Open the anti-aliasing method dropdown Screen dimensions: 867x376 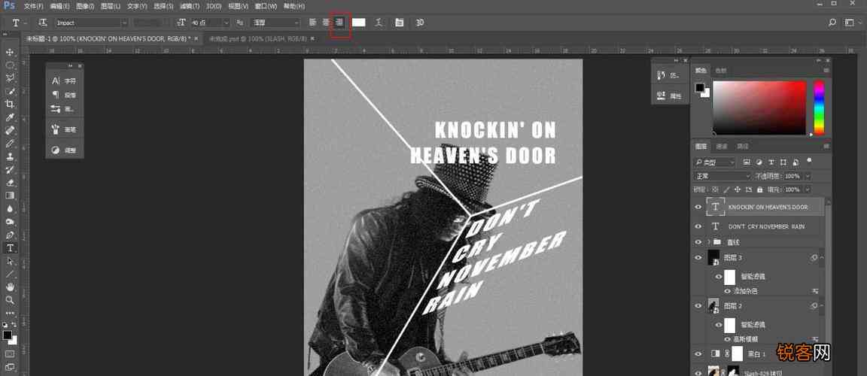[x=275, y=23]
